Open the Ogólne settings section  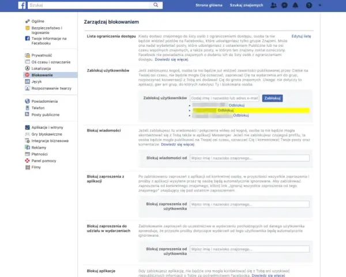pos(38,21)
